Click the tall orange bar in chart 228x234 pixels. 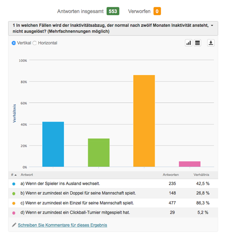[144, 121]
